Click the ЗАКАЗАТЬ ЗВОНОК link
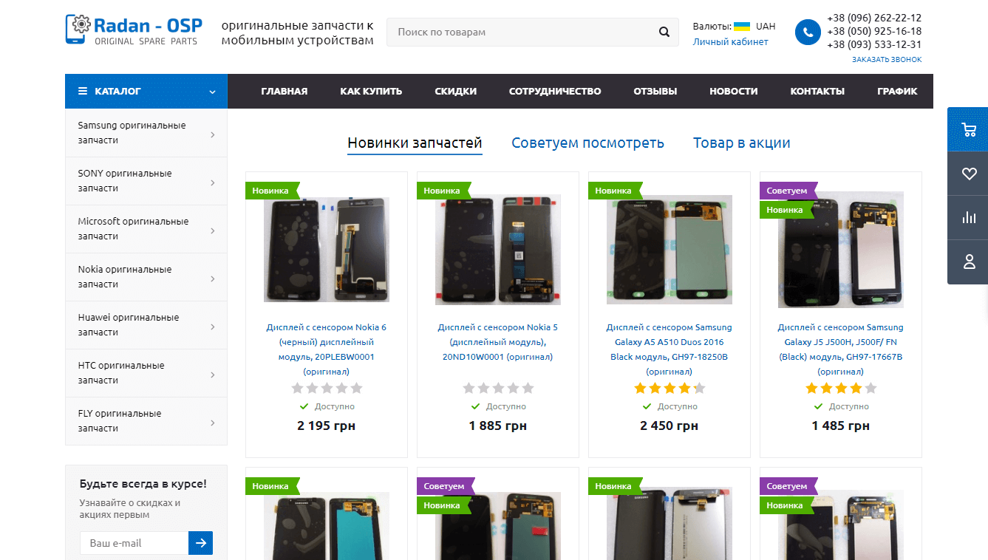Image resolution: width=988 pixels, height=560 pixels. click(886, 59)
